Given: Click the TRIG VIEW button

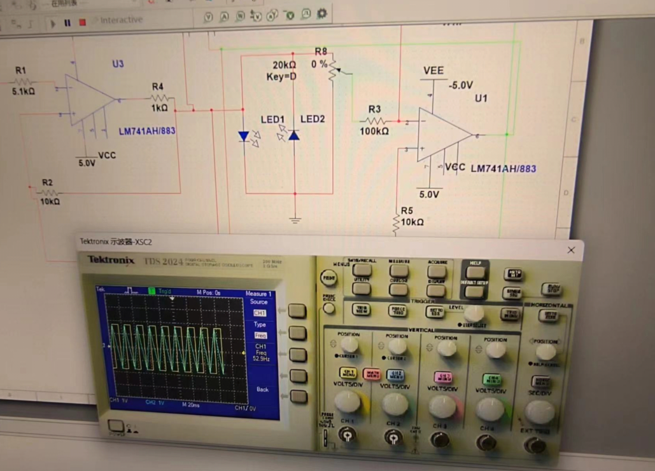Looking at the screenshot, I should 362,309.
